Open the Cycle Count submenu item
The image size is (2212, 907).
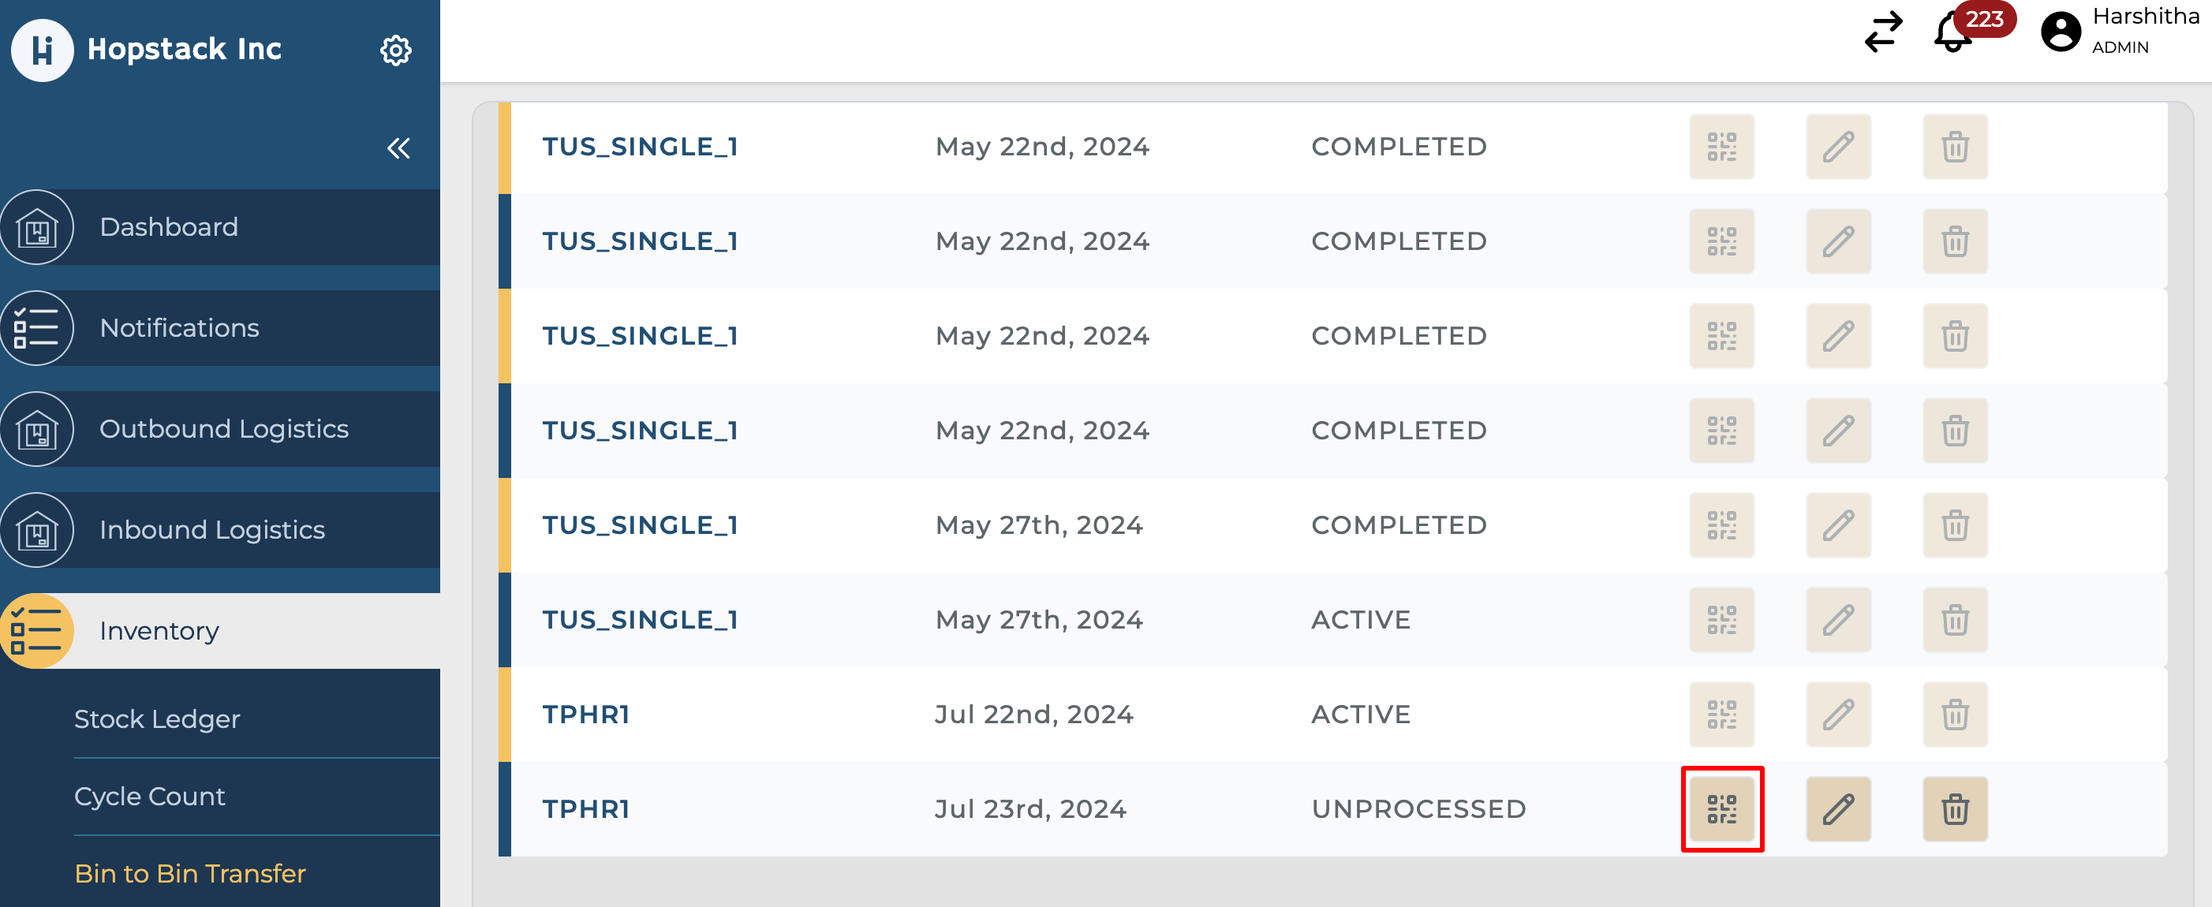pos(149,795)
